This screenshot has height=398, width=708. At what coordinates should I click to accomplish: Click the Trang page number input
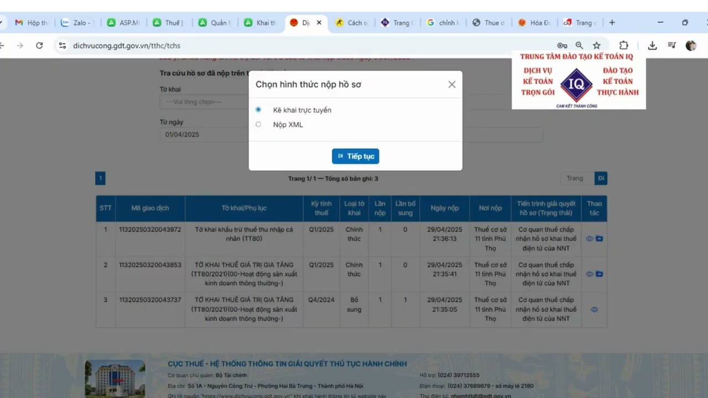coord(577,178)
